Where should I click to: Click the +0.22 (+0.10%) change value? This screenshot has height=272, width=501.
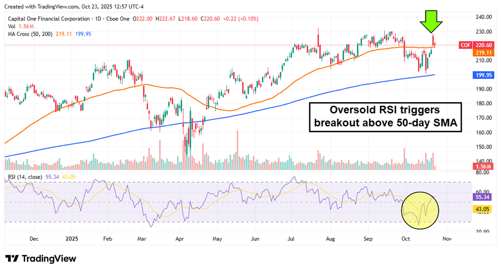[241, 19]
